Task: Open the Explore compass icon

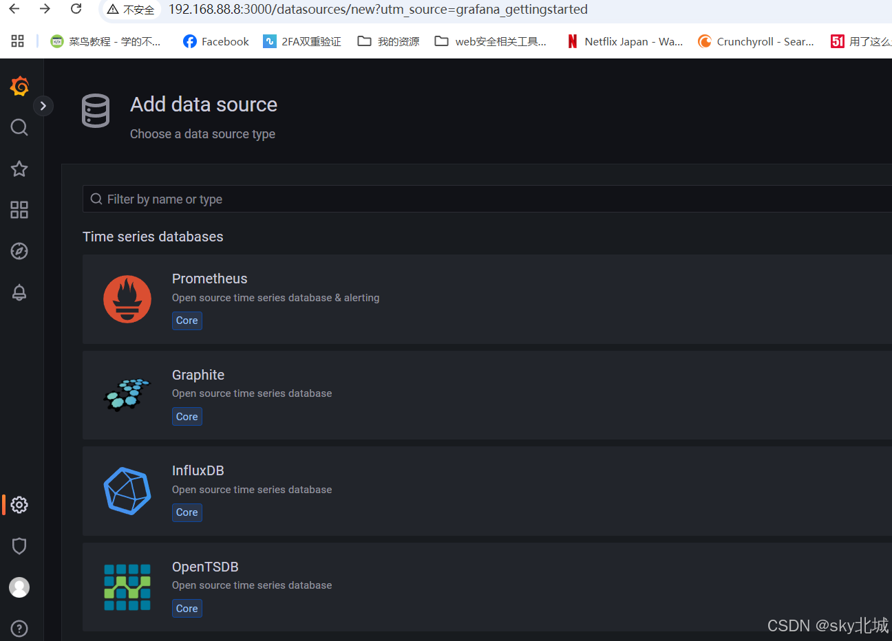Action: tap(19, 251)
